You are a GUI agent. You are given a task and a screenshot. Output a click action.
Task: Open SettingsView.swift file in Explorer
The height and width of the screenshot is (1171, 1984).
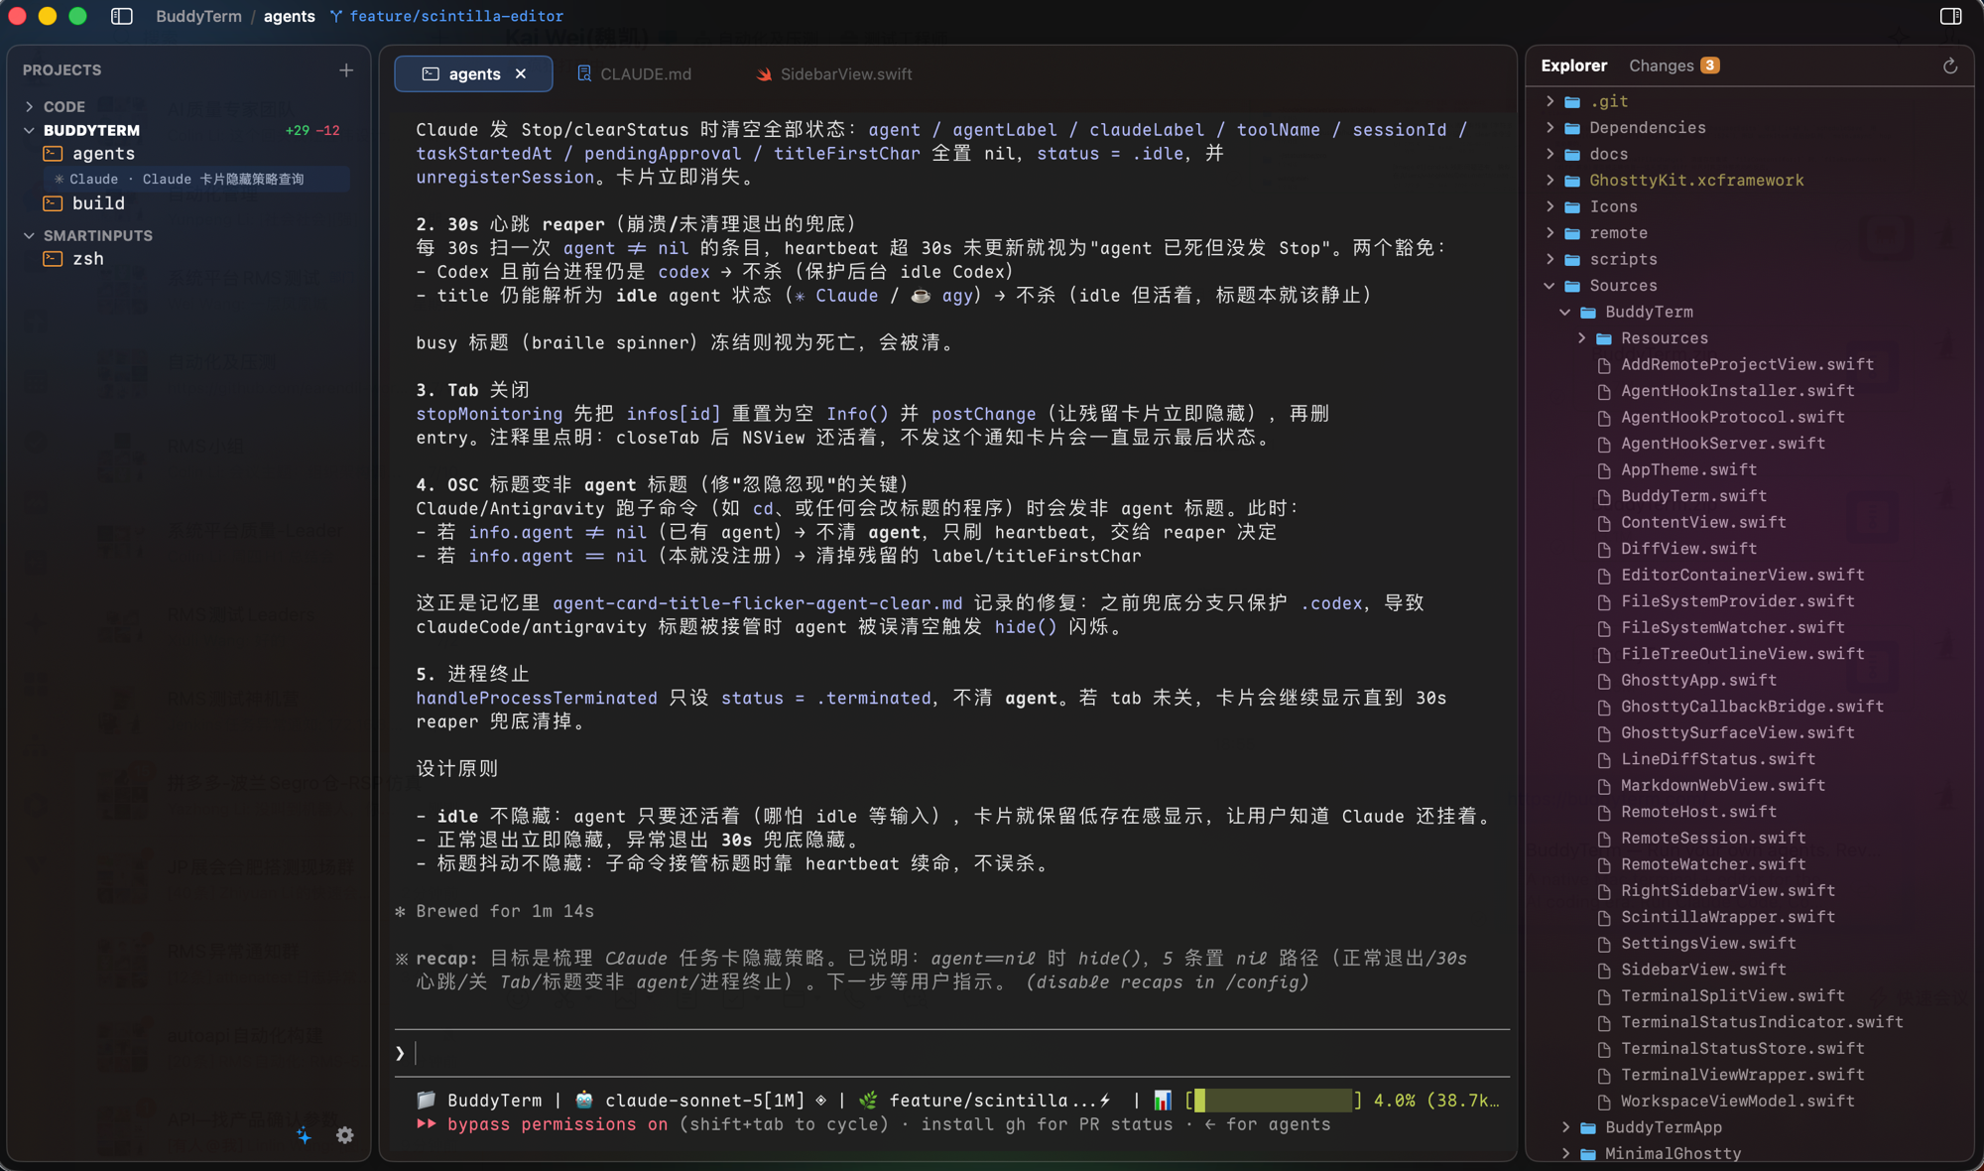(x=1708, y=943)
